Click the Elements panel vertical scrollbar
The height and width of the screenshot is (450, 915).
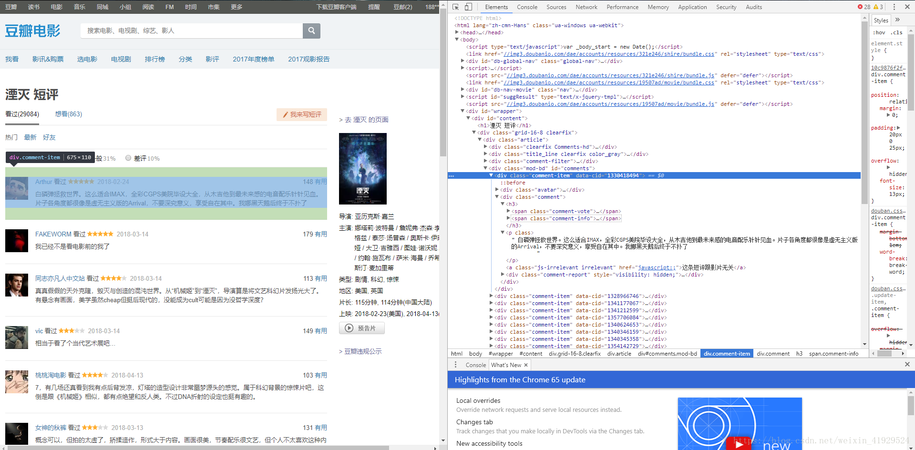point(865,112)
